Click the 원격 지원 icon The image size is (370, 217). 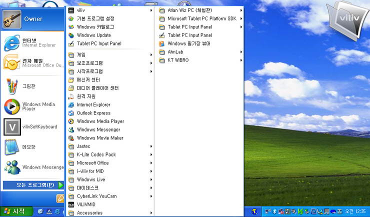71,96
